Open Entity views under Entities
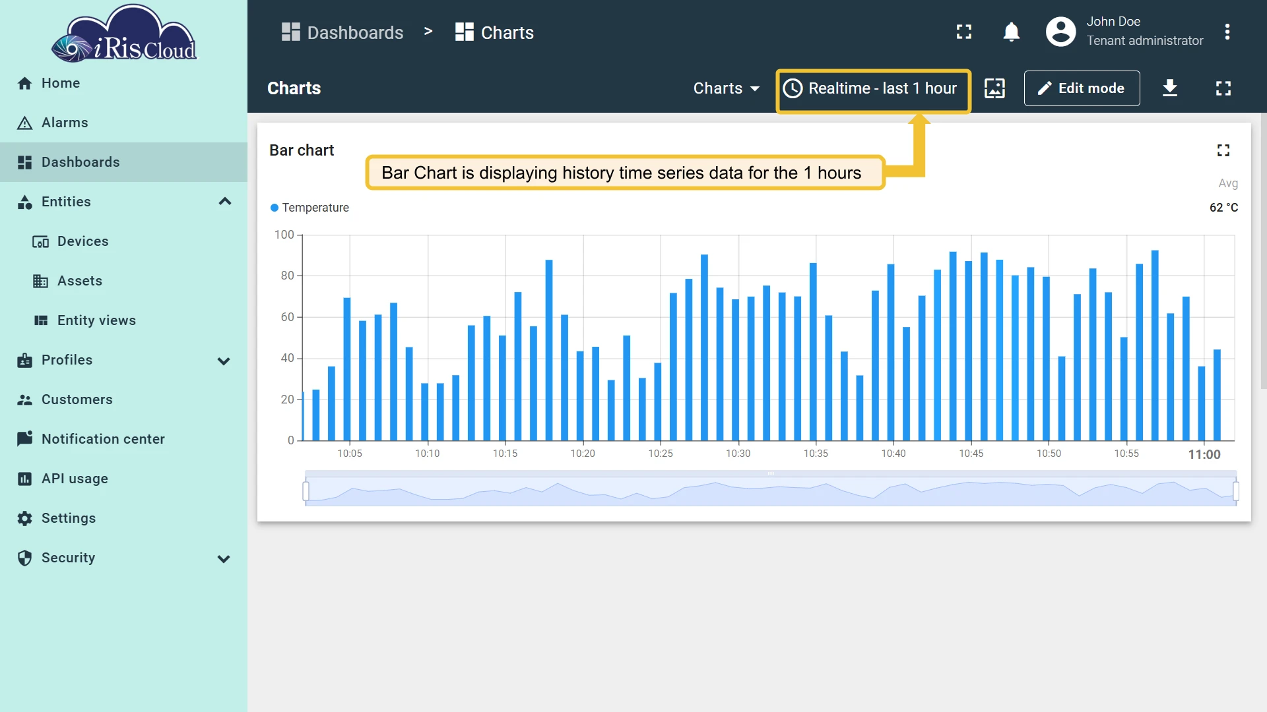 click(x=123, y=320)
